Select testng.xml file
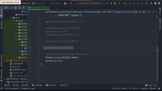Image resolution: width=162 pixels, height=91 pixels. 16,73
